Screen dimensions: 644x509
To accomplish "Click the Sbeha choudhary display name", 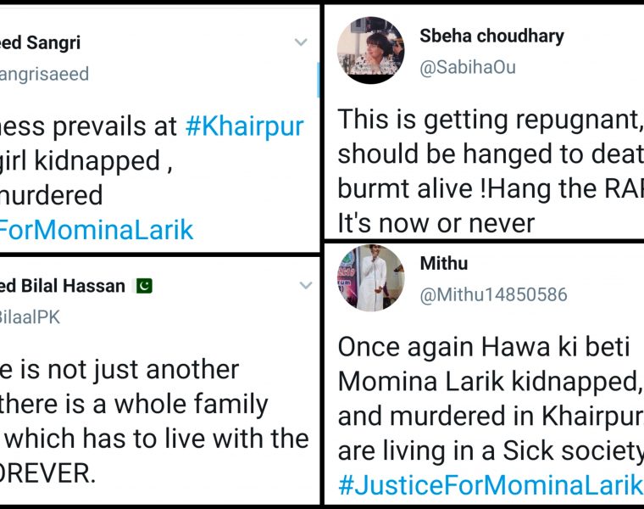I will (x=491, y=36).
